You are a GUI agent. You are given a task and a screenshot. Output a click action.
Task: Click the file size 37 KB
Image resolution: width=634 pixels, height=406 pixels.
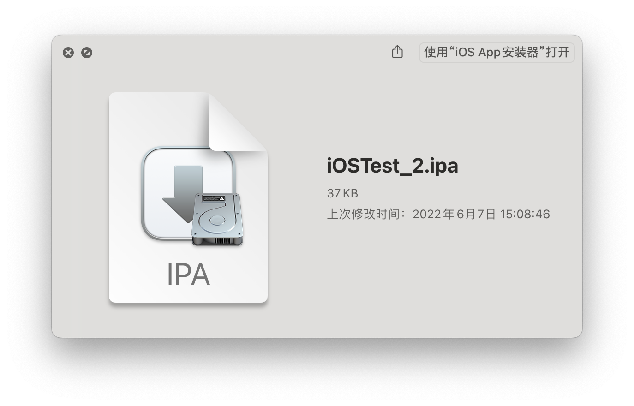[x=342, y=193]
